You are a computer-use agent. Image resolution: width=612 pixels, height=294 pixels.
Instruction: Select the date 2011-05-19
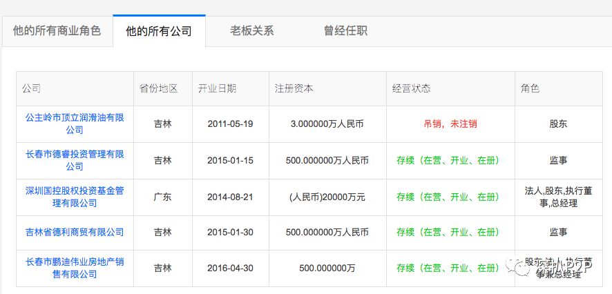(x=230, y=124)
